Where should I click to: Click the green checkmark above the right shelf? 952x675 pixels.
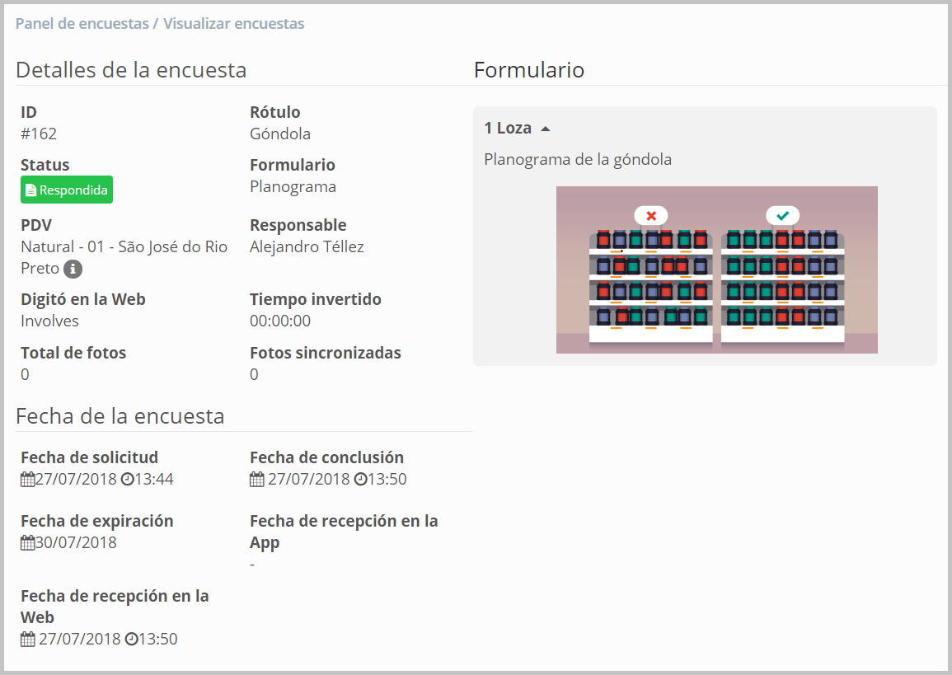point(782,216)
